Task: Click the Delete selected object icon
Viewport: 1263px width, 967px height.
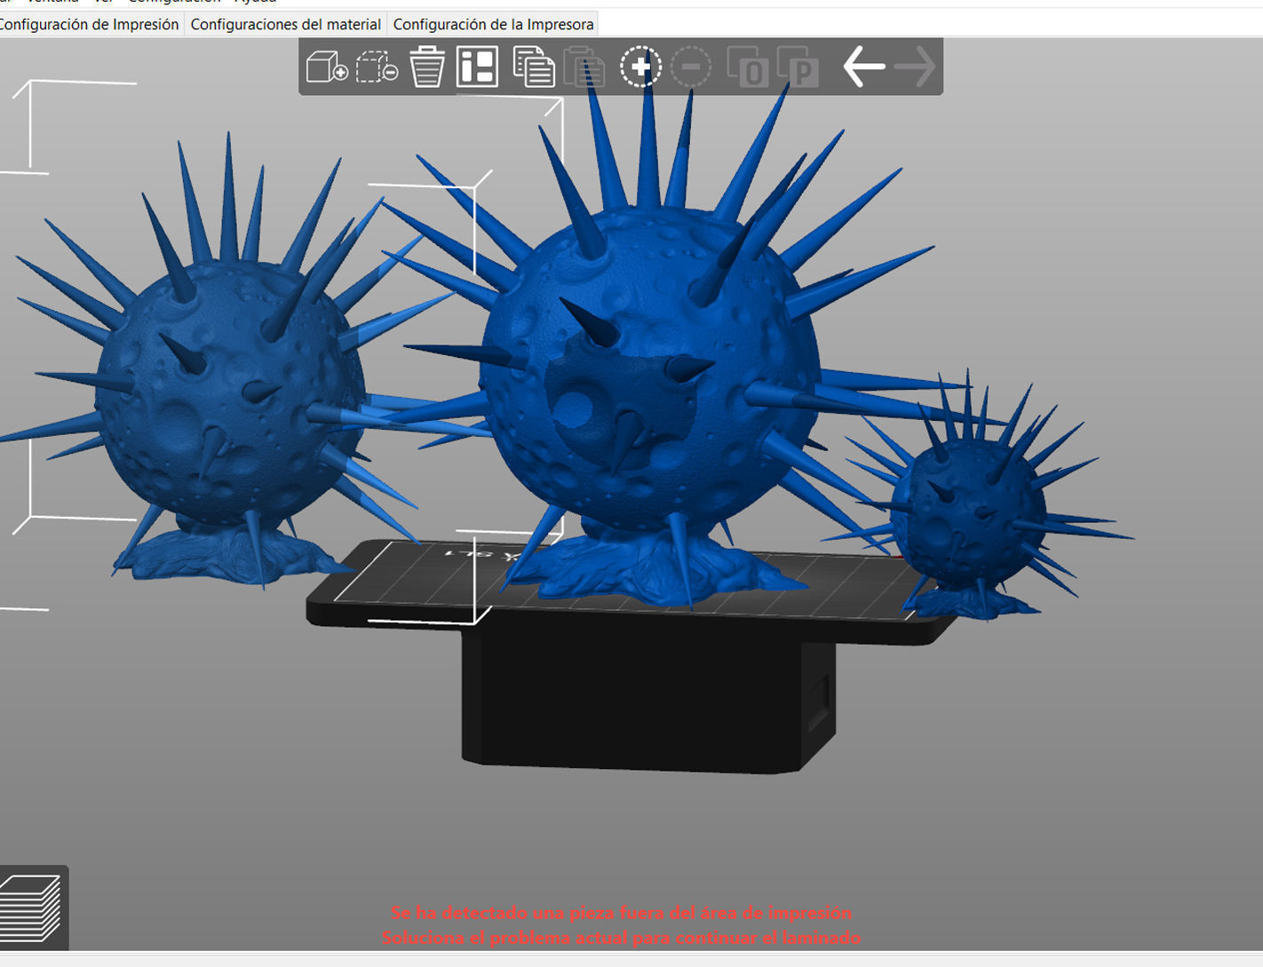Action: coord(377,67)
